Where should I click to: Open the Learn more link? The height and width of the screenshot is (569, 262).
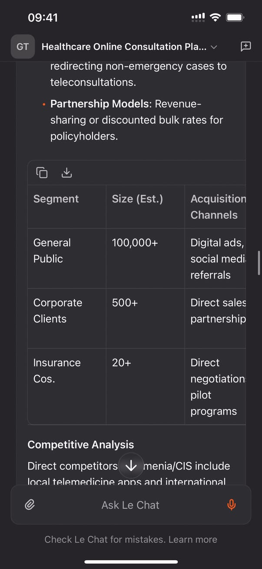pos(192,539)
